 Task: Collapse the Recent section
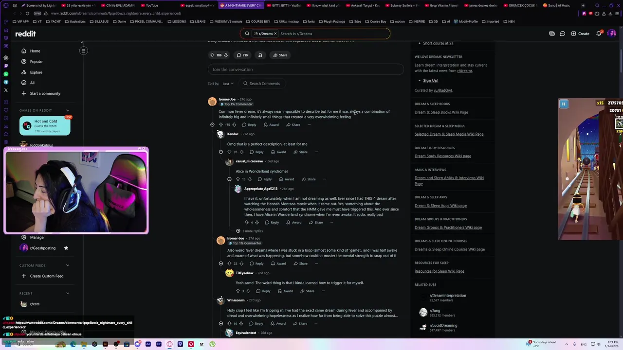(x=68, y=293)
